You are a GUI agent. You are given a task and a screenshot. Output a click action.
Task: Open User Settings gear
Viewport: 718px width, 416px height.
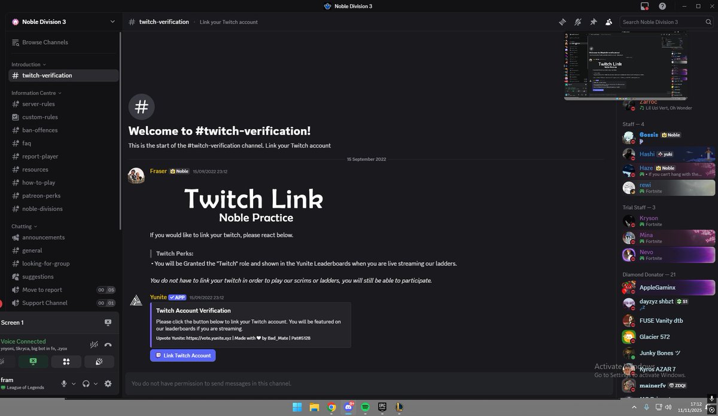(108, 384)
